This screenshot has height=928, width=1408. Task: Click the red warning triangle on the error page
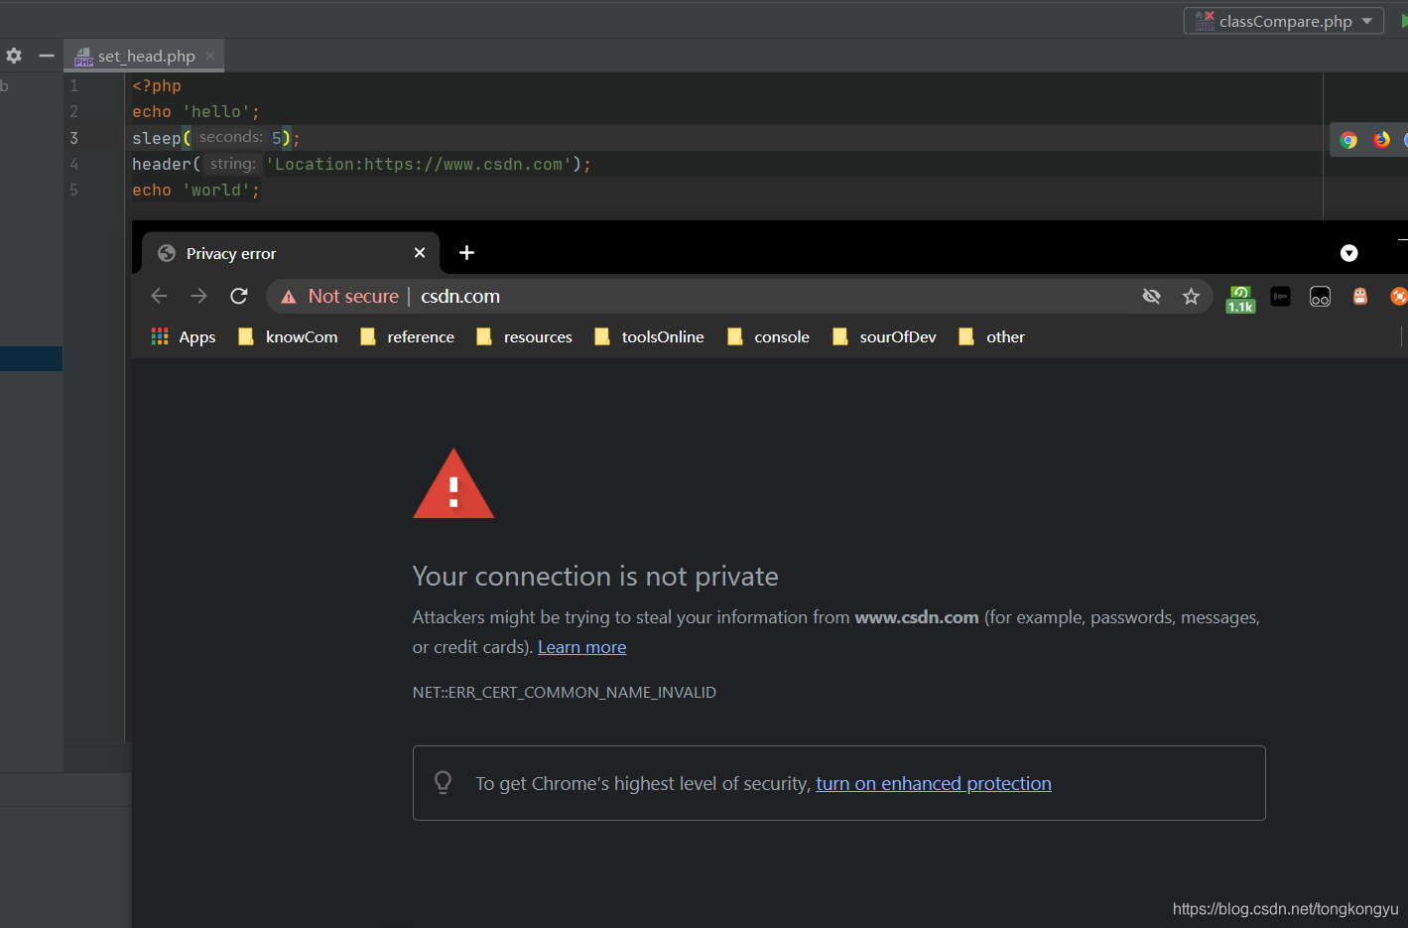tap(453, 484)
